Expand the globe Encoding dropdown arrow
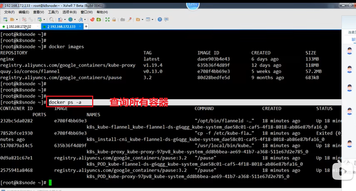356x191 pixels. [x=75, y=20]
